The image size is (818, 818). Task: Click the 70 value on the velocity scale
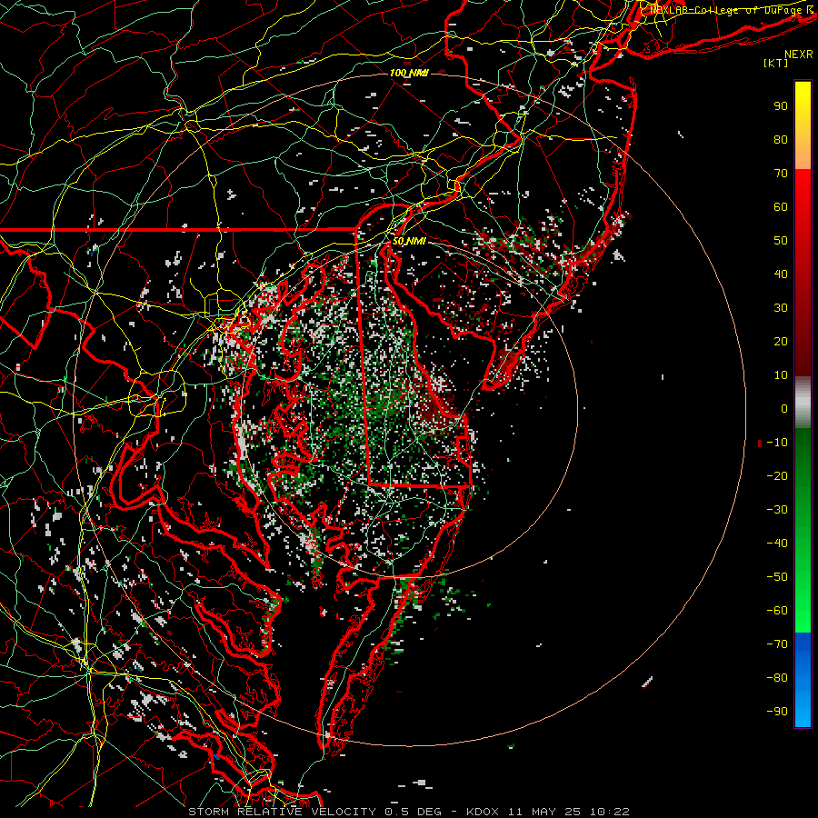point(781,174)
